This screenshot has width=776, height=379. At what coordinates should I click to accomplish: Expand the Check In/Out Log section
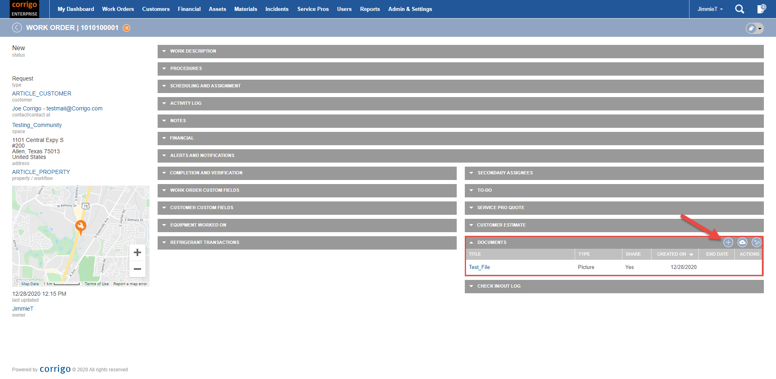614,286
